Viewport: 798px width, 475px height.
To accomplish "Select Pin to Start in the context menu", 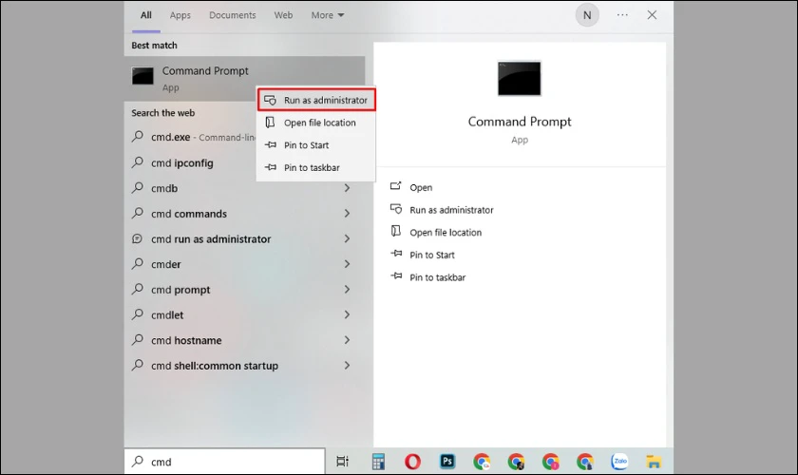I will click(308, 145).
